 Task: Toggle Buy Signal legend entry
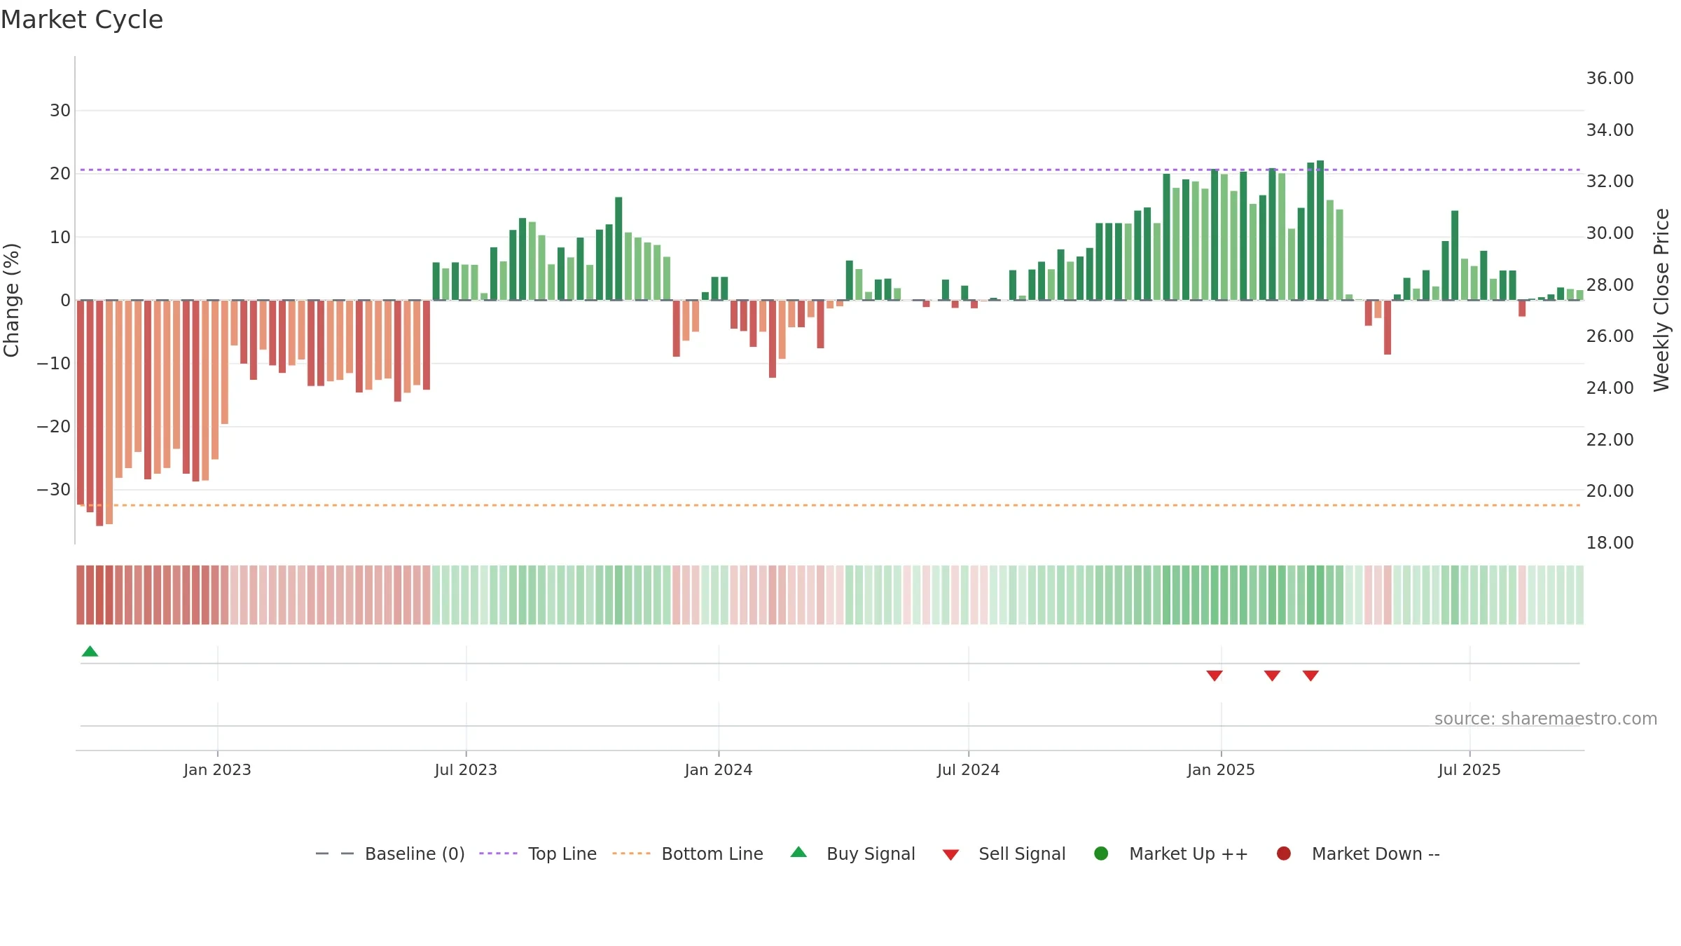tap(852, 854)
